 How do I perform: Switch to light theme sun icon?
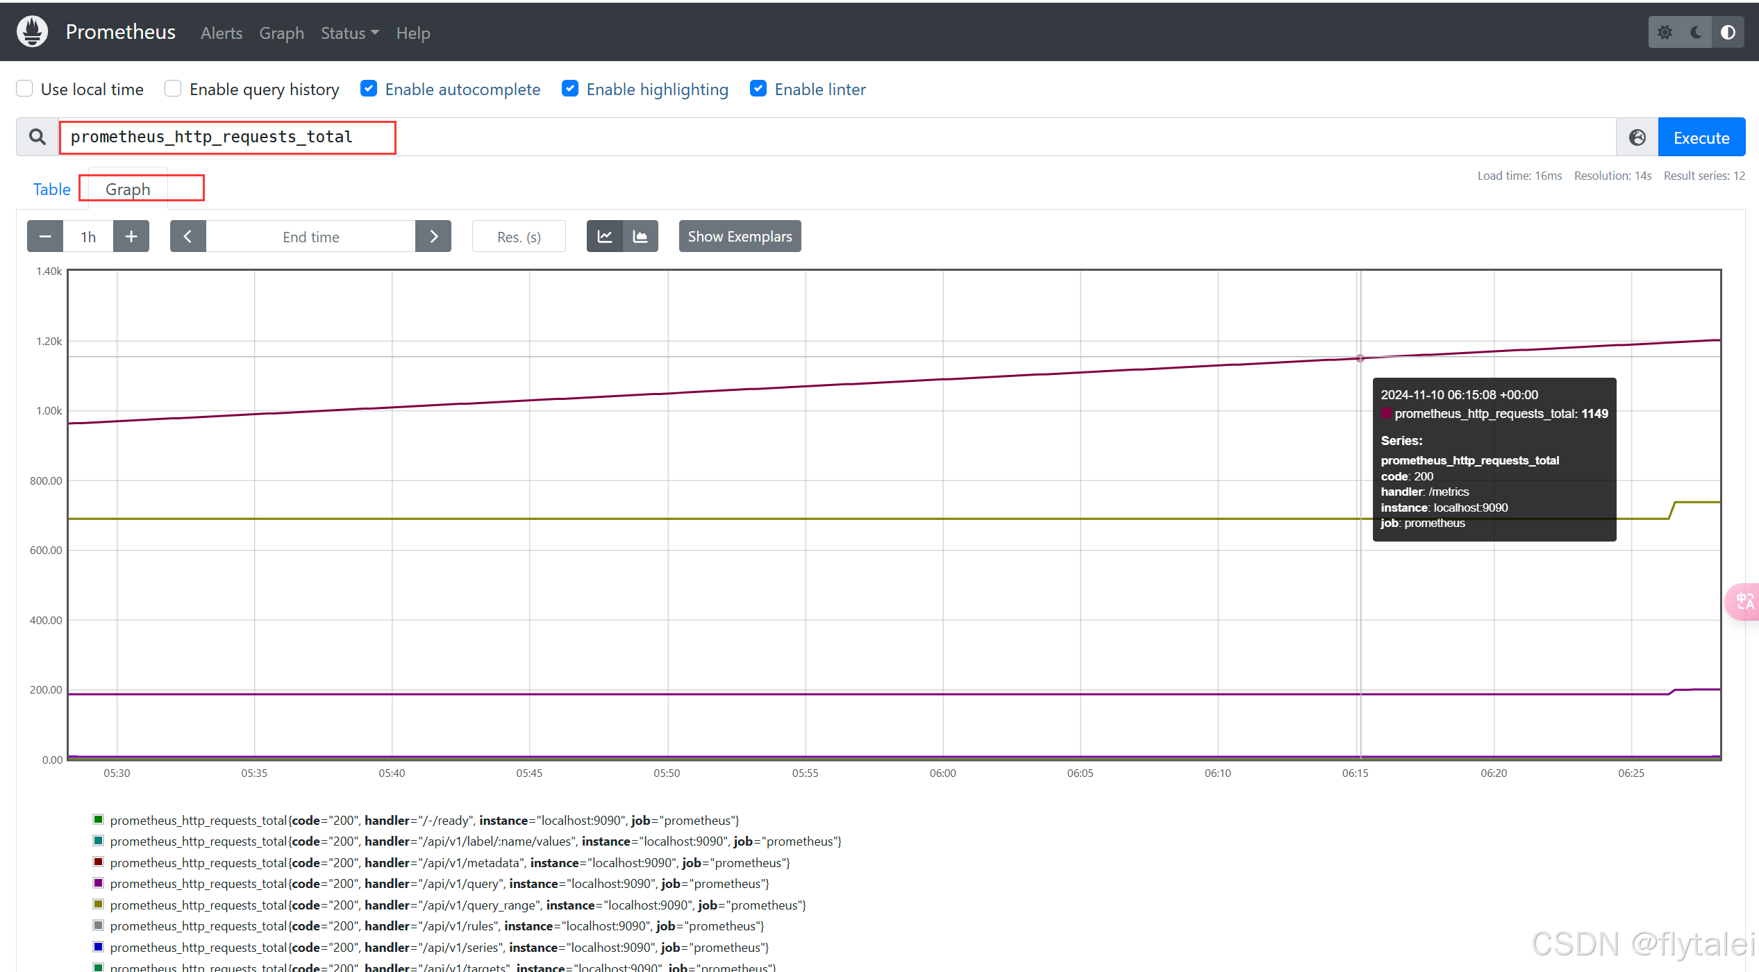(x=1665, y=33)
